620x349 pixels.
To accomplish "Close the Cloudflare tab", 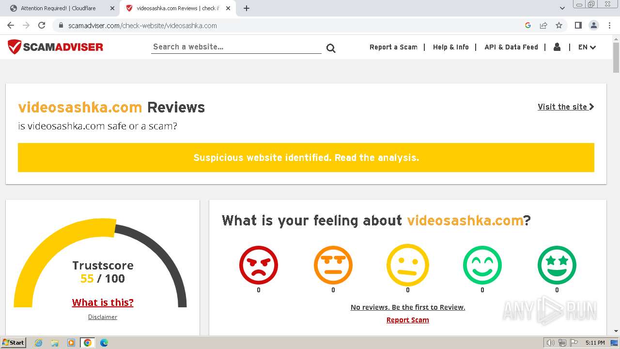I will point(112,8).
